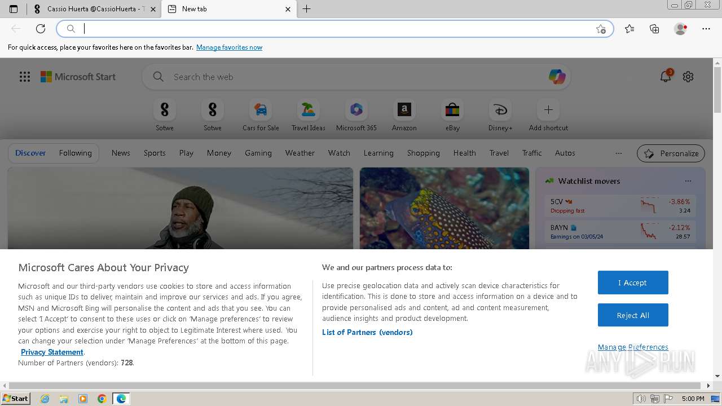Switch to the Following feed tab
Image resolution: width=722 pixels, height=406 pixels.
[x=75, y=153]
